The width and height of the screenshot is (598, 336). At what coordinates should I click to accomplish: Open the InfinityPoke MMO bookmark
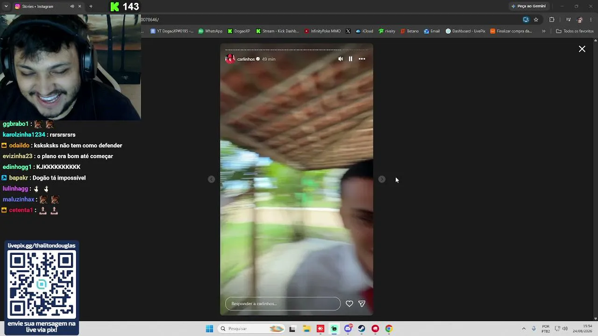point(322,31)
